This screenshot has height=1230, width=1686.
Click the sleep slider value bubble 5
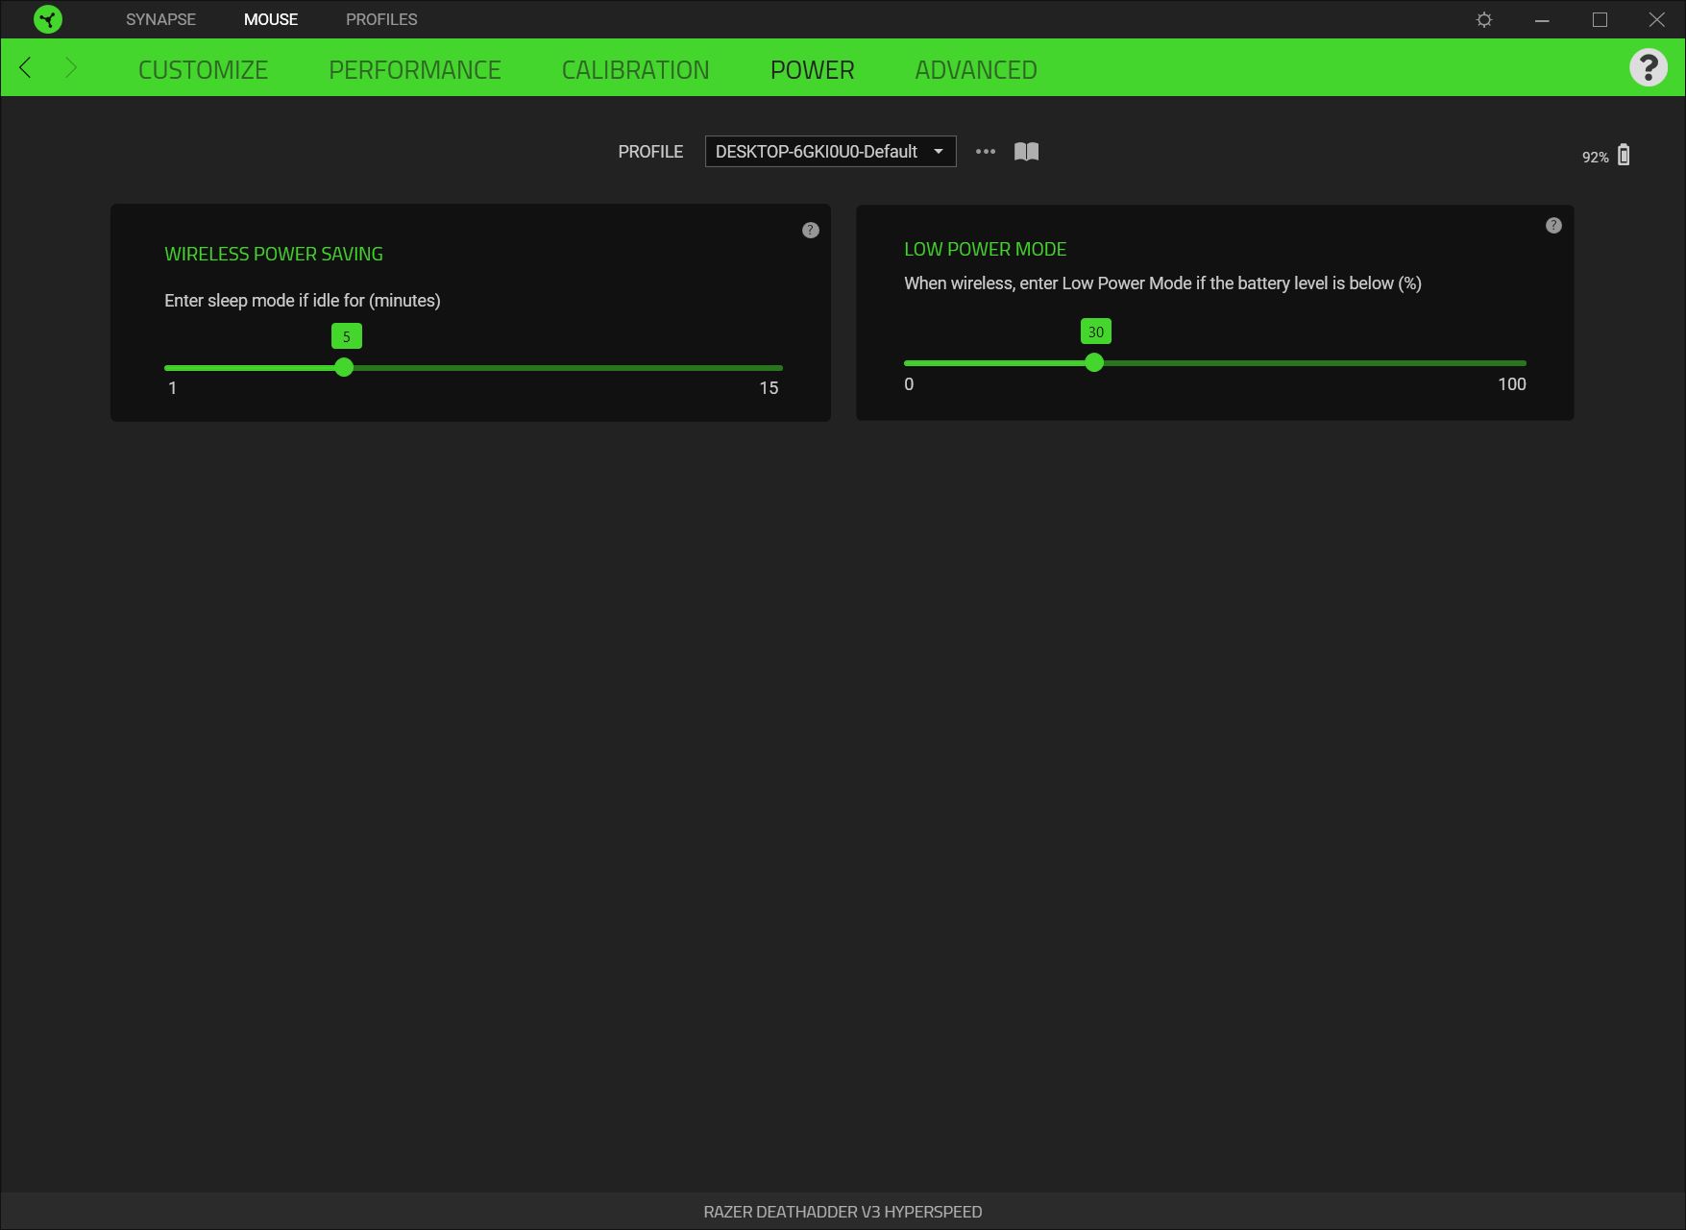point(347,336)
